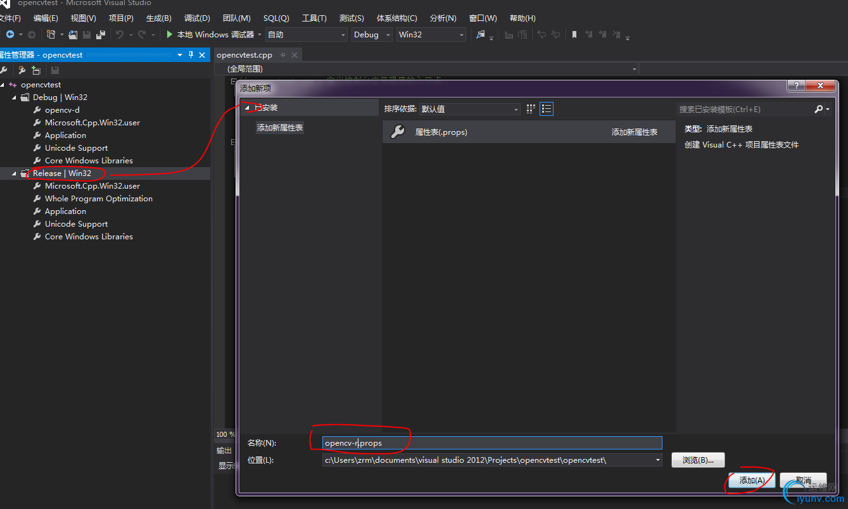Viewport: 848px width, 509px height.
Task: Click the dialog help question mark button
Action: (795, 85)
